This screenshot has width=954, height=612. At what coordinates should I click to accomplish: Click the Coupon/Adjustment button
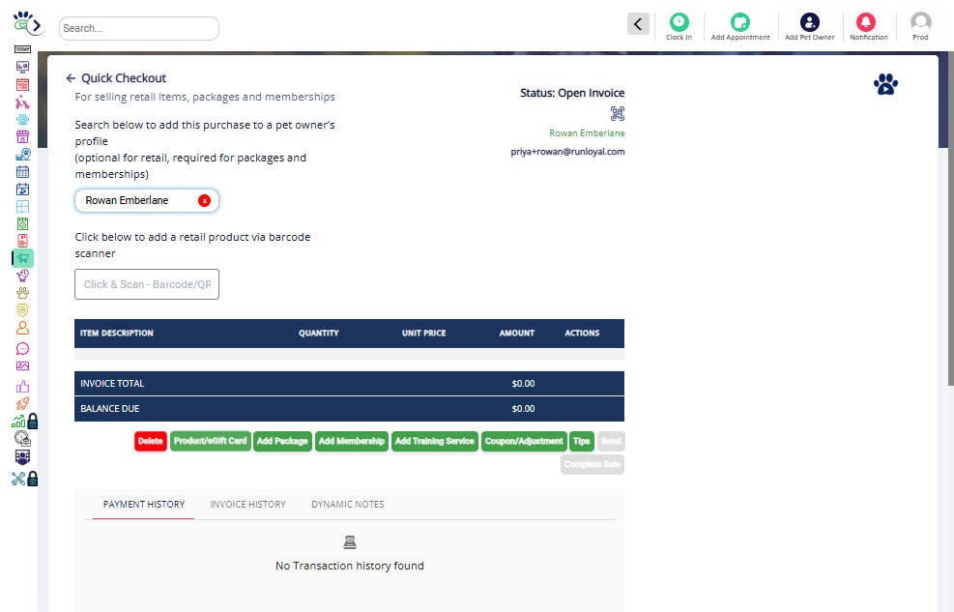(524, 441)
